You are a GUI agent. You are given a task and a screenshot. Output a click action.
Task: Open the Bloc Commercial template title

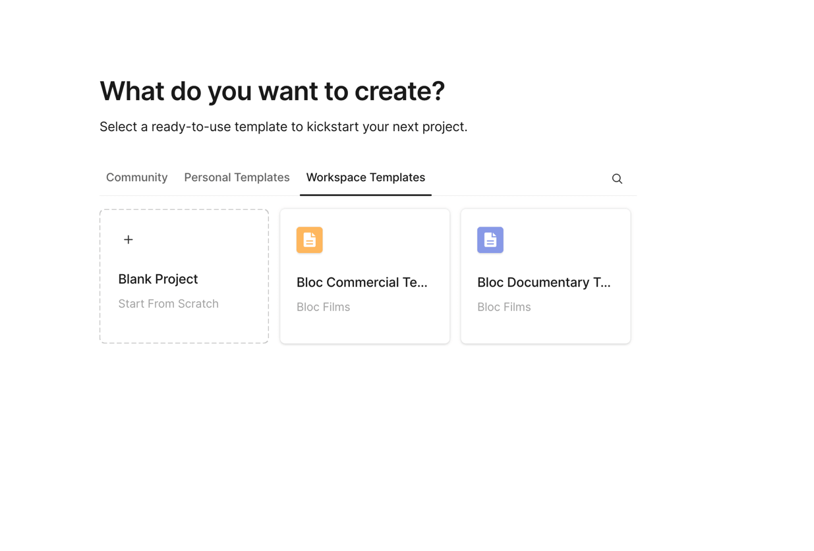pyautogui.click(x=362, y=283)
